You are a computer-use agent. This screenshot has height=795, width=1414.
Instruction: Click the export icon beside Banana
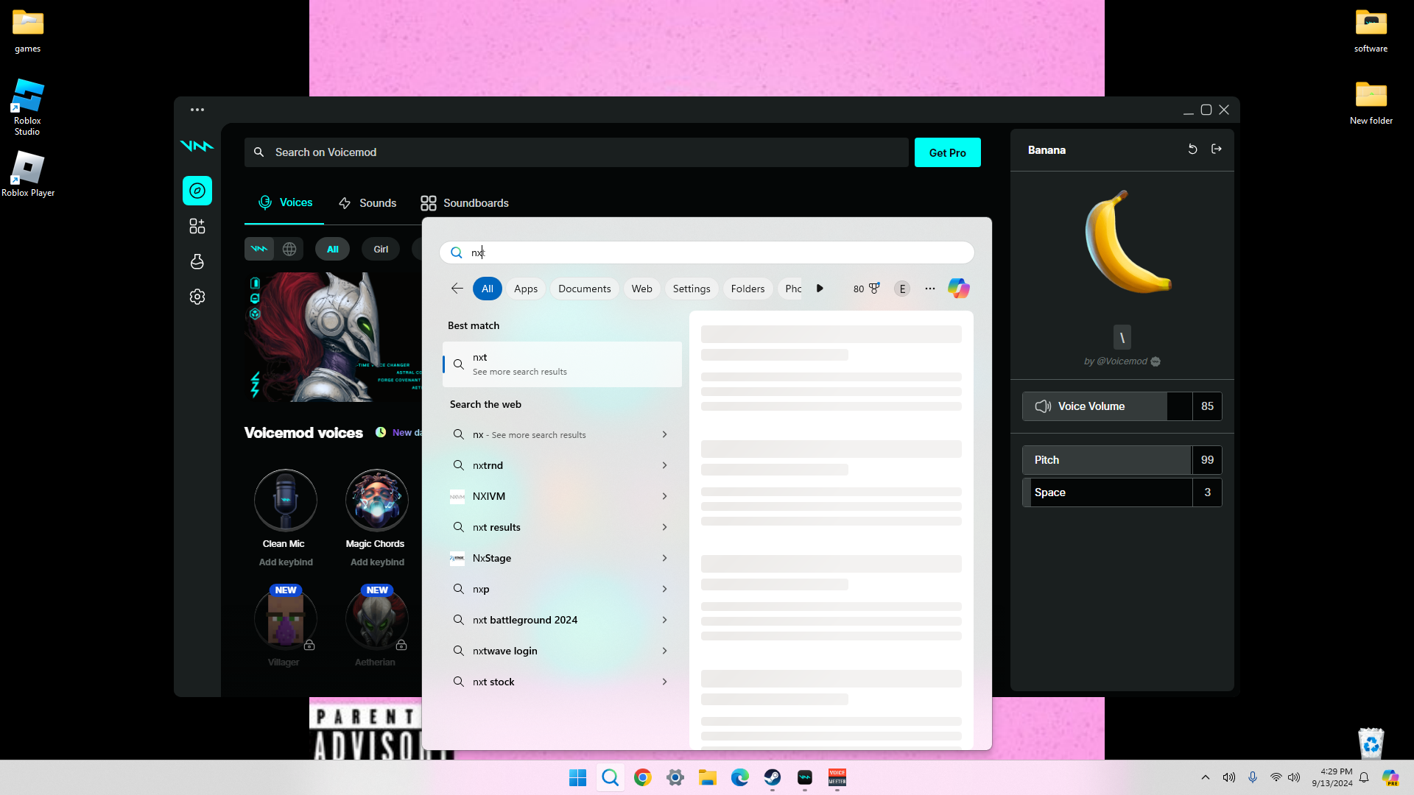pos(1217,149)
